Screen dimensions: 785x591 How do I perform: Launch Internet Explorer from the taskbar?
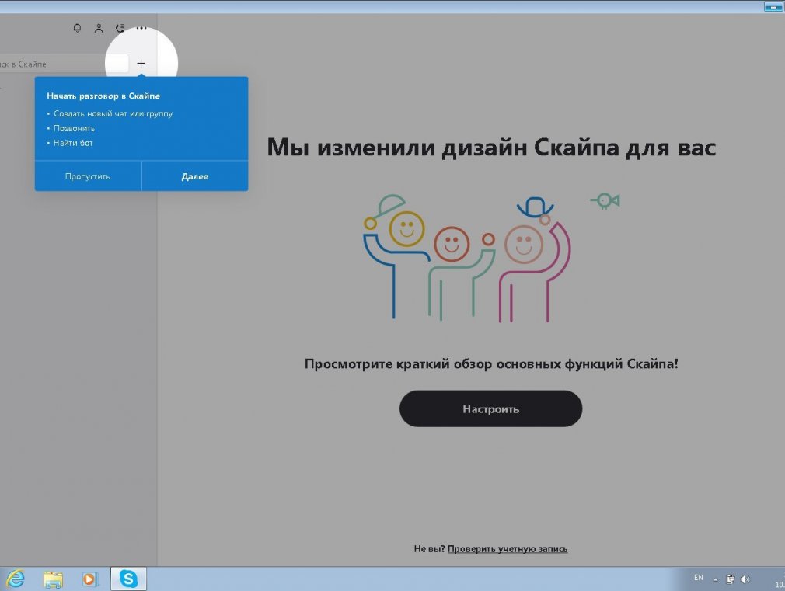[16, 579]
